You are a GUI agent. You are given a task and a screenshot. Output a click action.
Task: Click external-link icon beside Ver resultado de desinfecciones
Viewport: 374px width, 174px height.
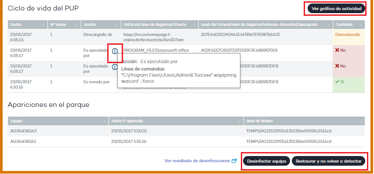pyautogui.click(x=234, y=161)
